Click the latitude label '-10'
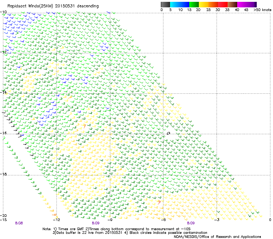The image size is (273, 239). pyautogui.click(x=3, y=12)
